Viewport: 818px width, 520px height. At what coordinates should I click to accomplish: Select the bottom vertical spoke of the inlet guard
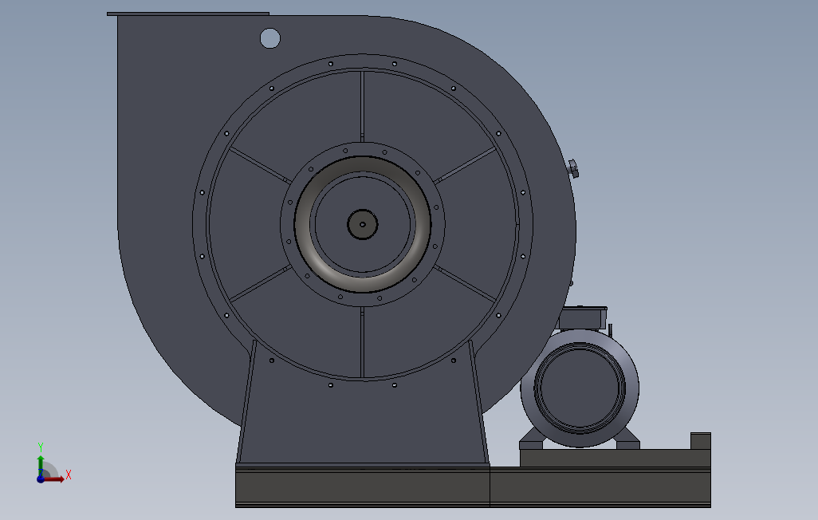click(x=362, y=342)
